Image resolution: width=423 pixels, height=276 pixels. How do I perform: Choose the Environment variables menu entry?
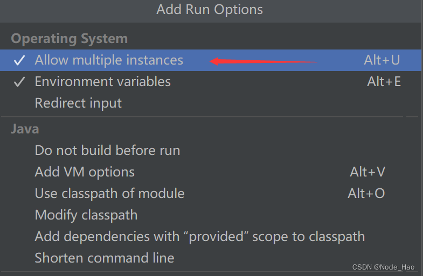(102, 82)
